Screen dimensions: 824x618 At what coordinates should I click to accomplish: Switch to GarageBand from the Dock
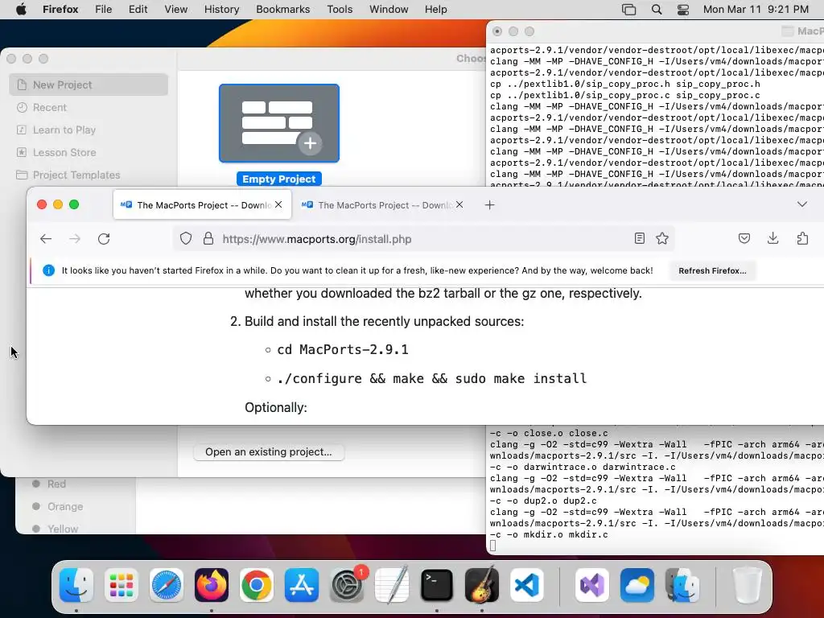[482, 585]
